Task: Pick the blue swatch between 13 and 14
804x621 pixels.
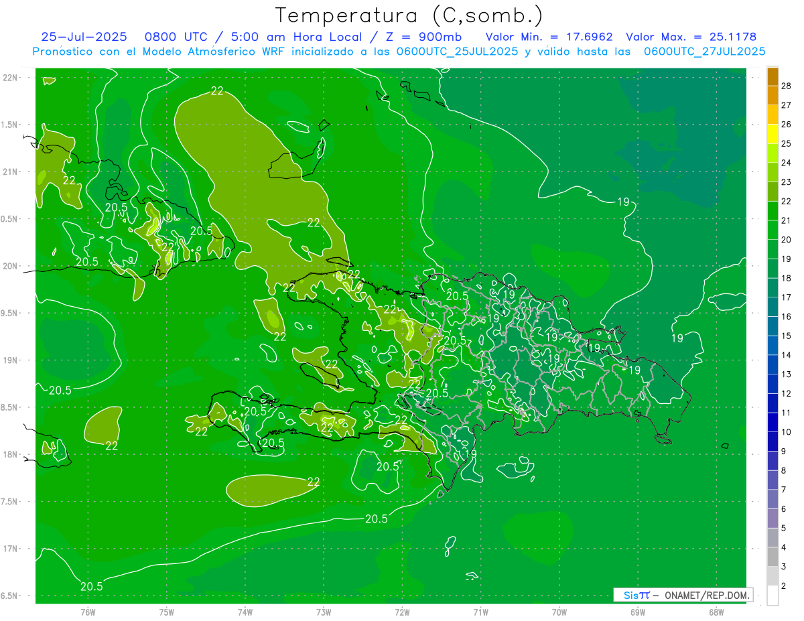Action: (773, 365)
